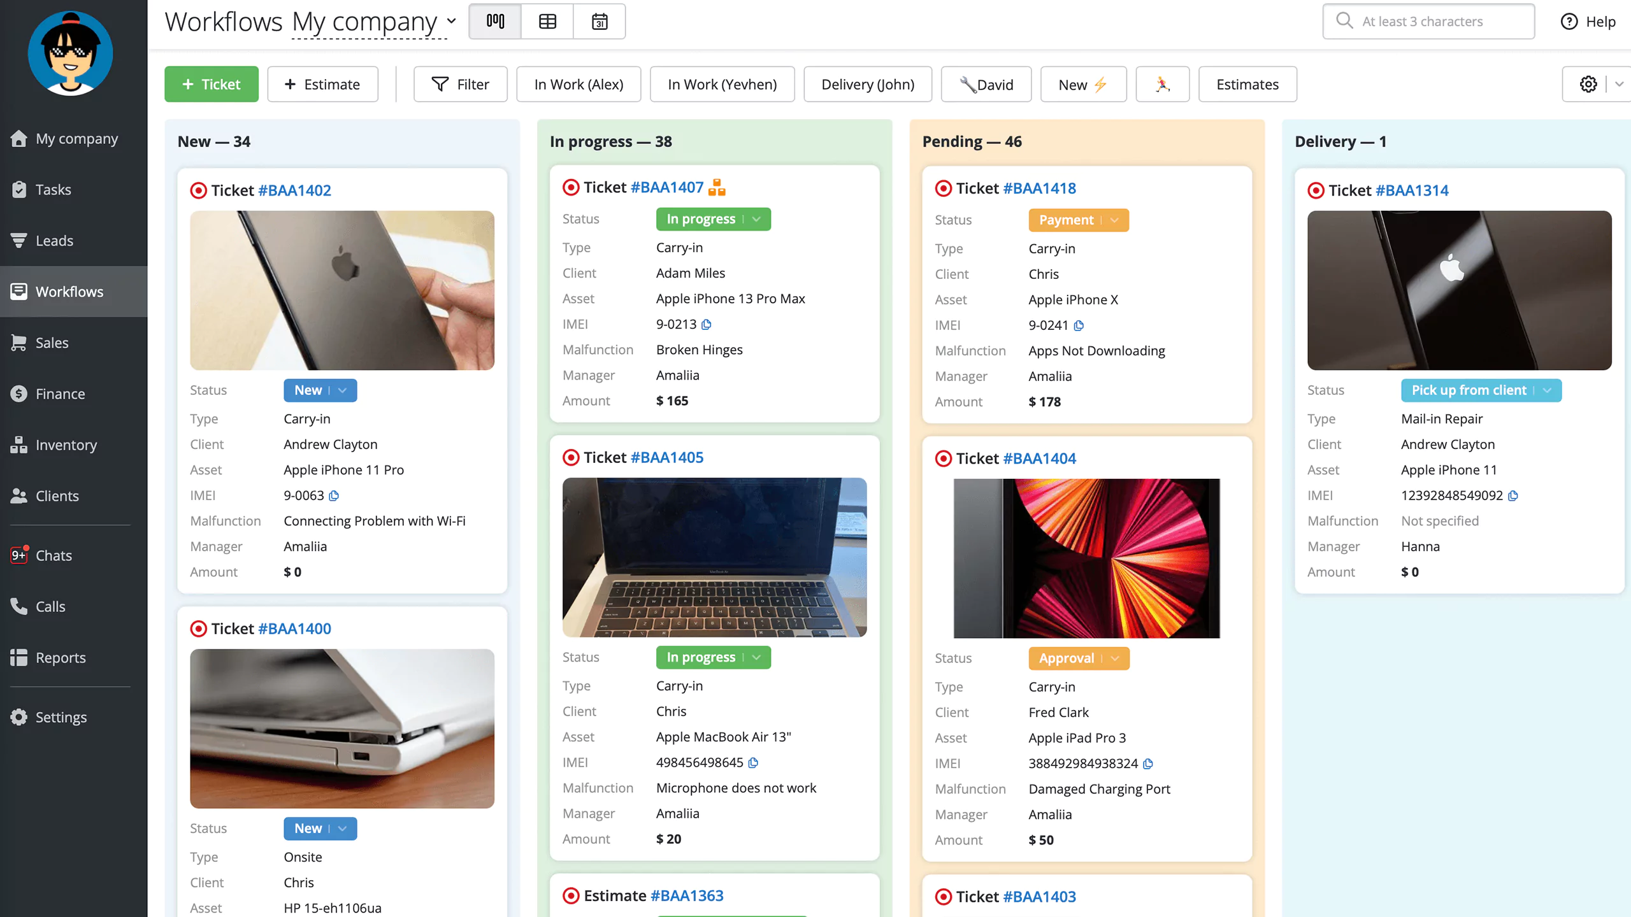This screenshot has width=1631, height=917.
Task: Click the Kanban board view icon
Action: [x=495, y=20]
